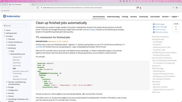Click the bookmark icon in the address bar

click(38, 8)
